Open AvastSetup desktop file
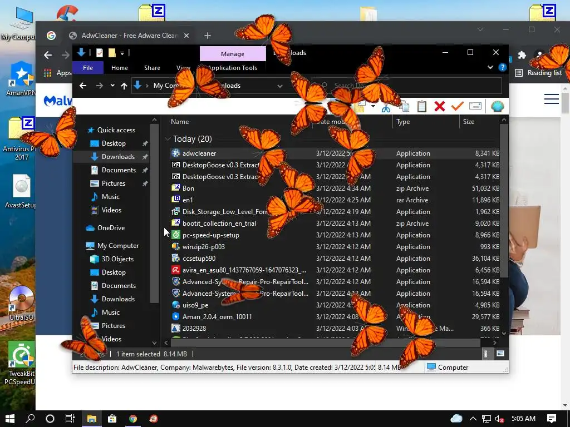Image resolution: width=570 pixels, height=427 pixels. pos(21,191)
